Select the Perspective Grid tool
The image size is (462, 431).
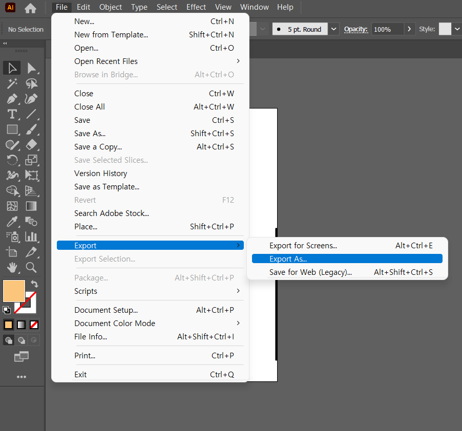coord(31,191)
